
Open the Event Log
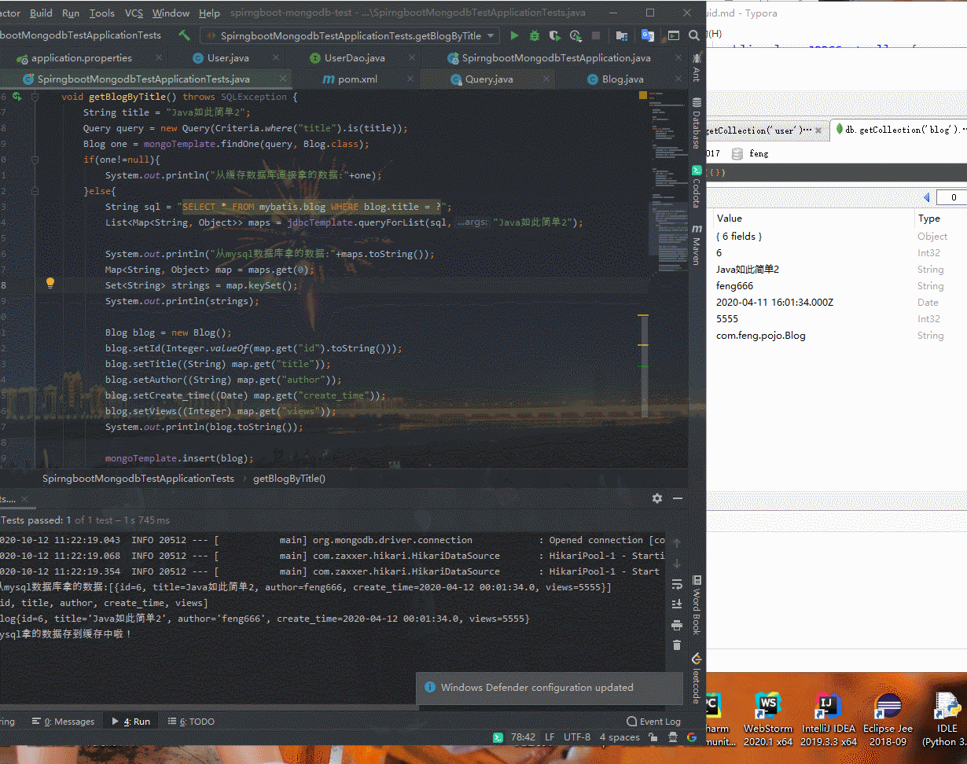pos(654,721)
